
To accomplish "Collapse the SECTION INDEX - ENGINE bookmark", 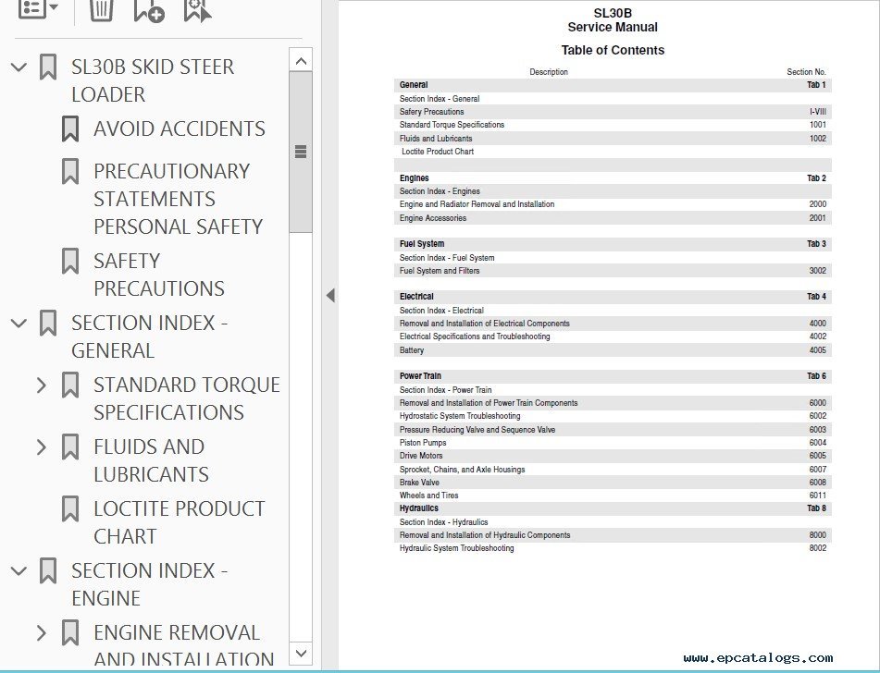I will point(19,571).
